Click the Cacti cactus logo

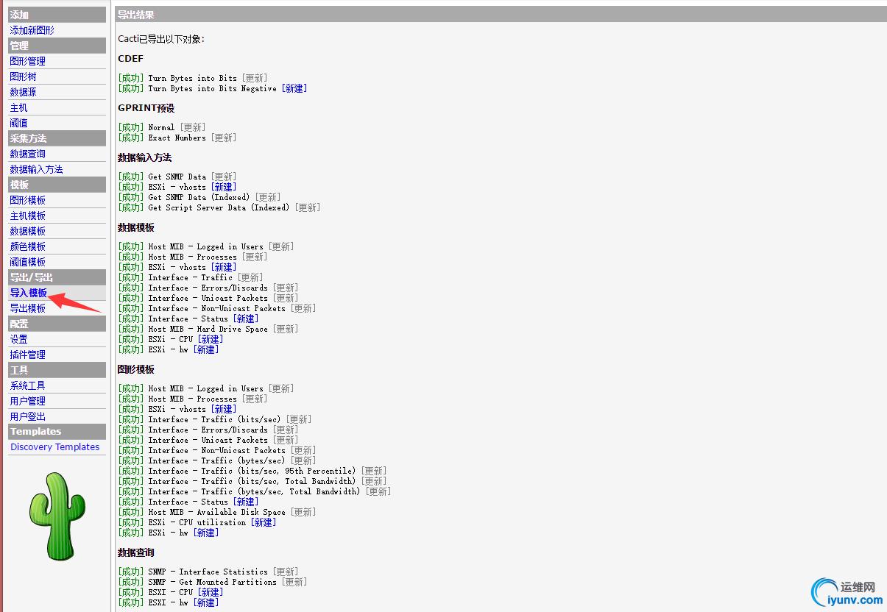tap(57, 516)
